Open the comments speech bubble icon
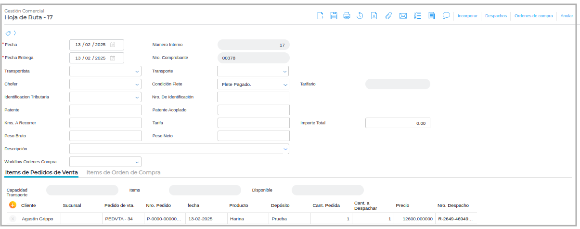Viewport: 580px width, 229px height. tap(446, 15)
